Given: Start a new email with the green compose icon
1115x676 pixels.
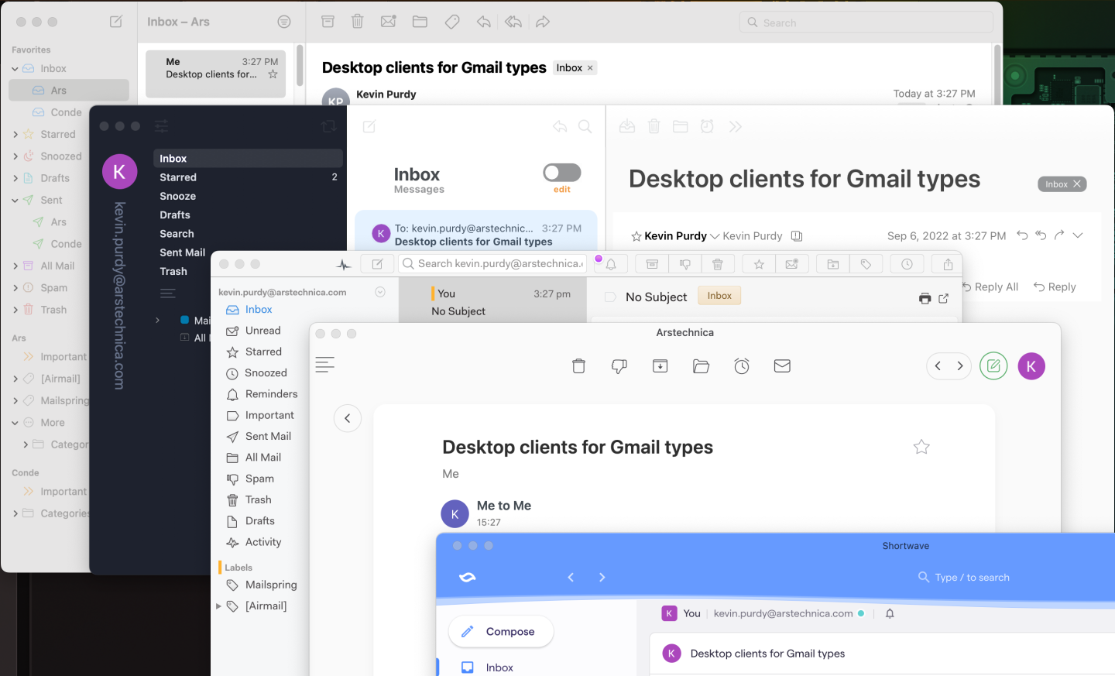Looking at the screenshot, I should (x=993, y=365).
